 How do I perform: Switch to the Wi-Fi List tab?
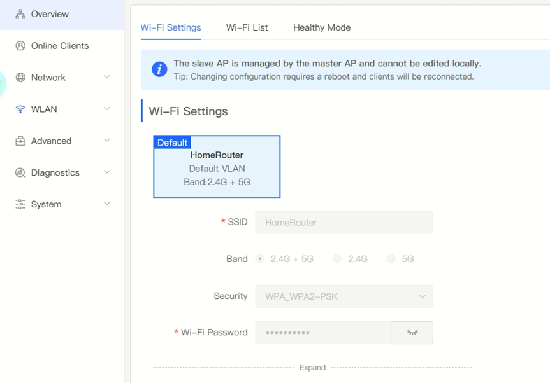[247, 27]
